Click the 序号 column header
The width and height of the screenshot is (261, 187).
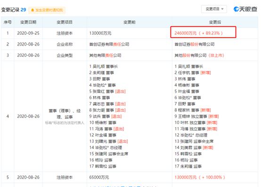[8, 22]
